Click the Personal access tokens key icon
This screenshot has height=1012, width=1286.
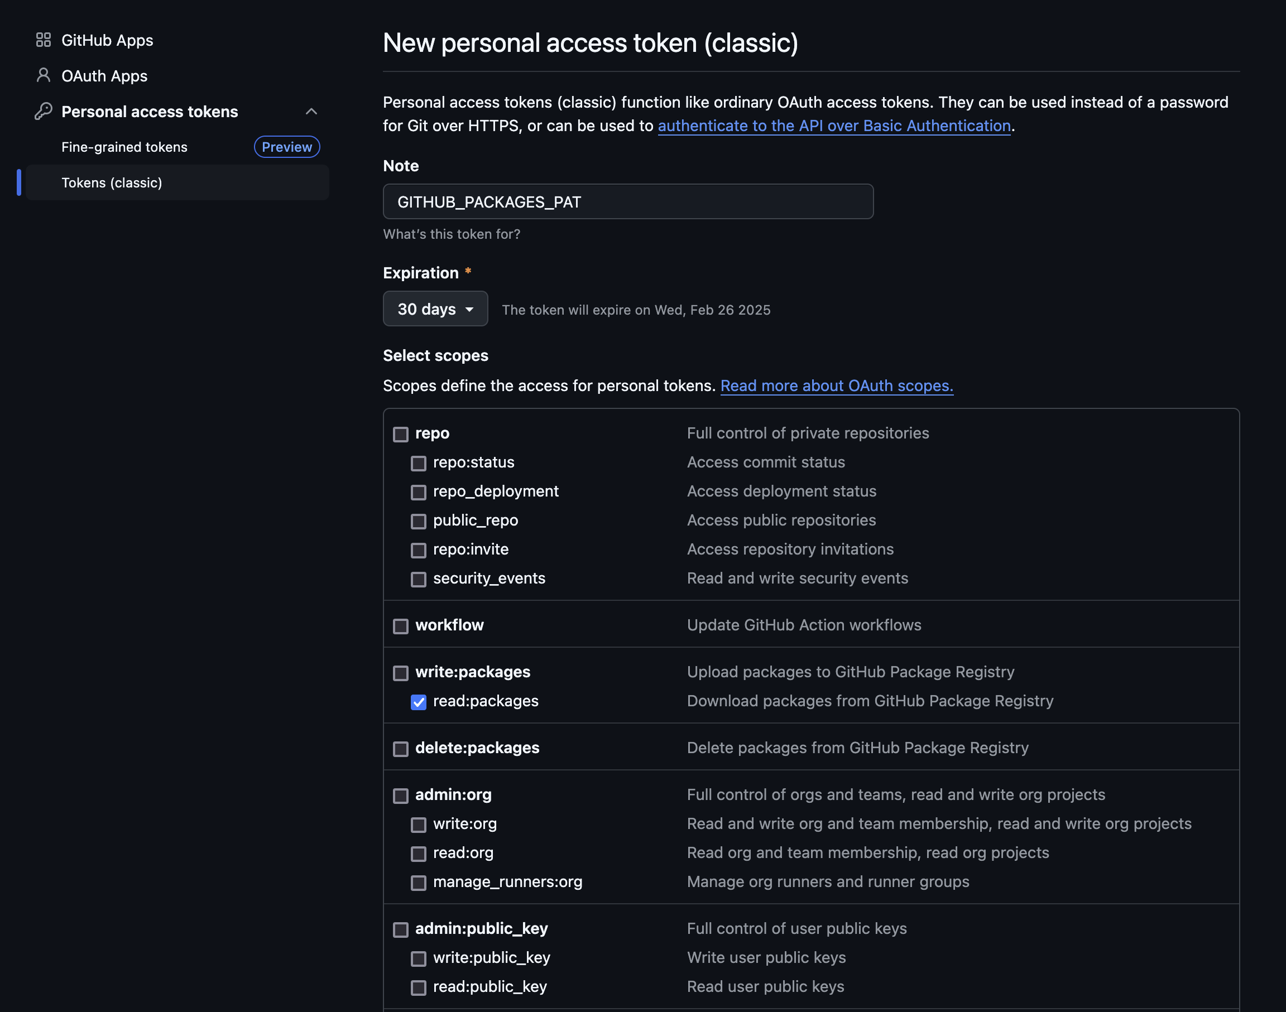point(44,111)
